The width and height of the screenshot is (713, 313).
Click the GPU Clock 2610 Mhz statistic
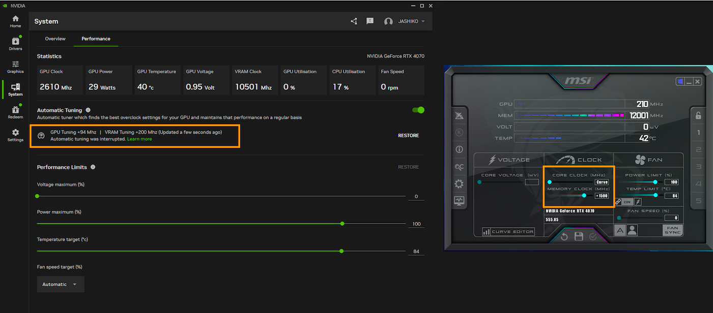point(60,80)
